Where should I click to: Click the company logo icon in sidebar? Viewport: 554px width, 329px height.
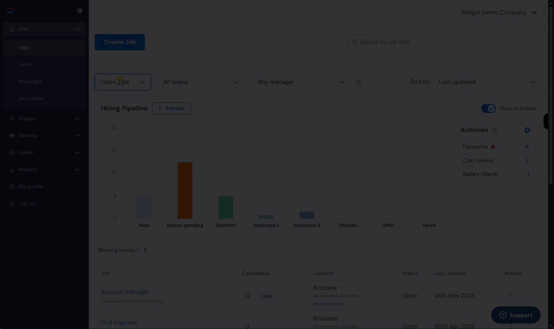tap(10, 11)
